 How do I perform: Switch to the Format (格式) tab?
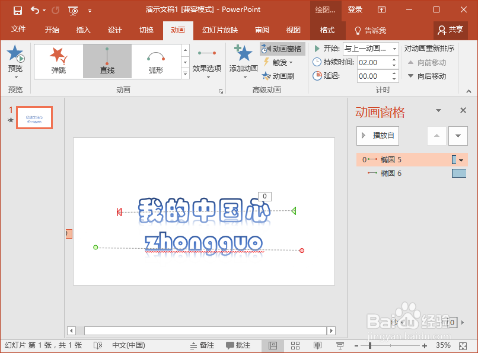pos(327,30)
